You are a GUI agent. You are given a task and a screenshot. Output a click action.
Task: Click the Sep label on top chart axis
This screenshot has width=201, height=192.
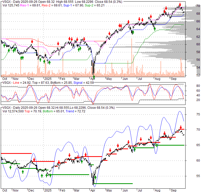pos(174,79)
